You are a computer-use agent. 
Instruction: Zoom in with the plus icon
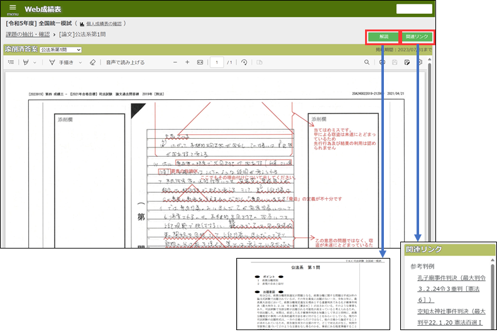point(187,63)
